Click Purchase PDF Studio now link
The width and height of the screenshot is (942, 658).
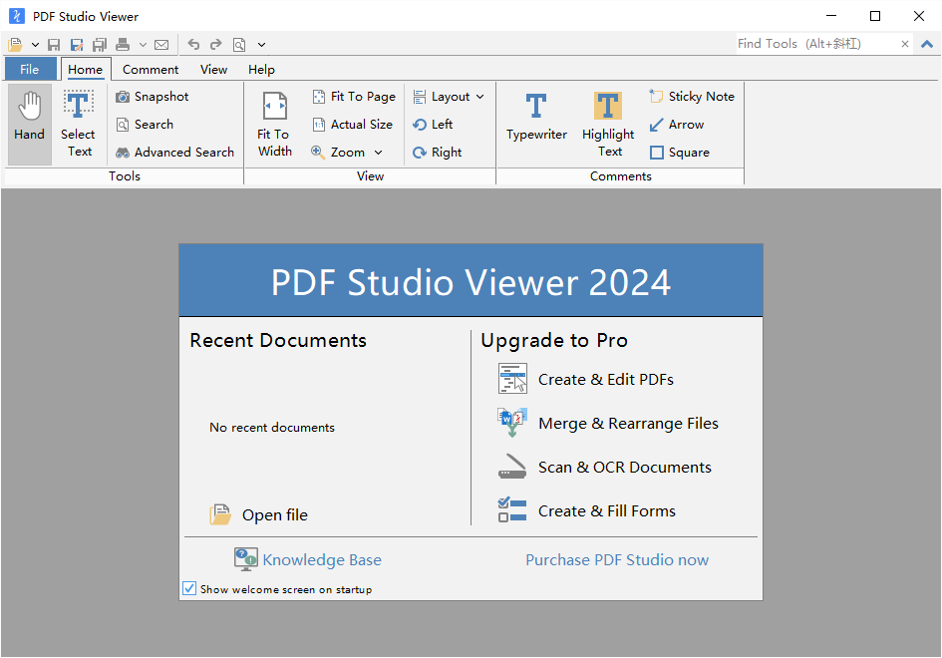pos(617,560)
